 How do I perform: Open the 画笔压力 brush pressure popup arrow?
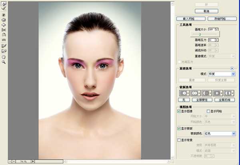[217, 40]
